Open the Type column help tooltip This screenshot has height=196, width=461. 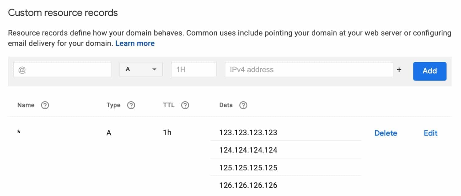point(131,105)
